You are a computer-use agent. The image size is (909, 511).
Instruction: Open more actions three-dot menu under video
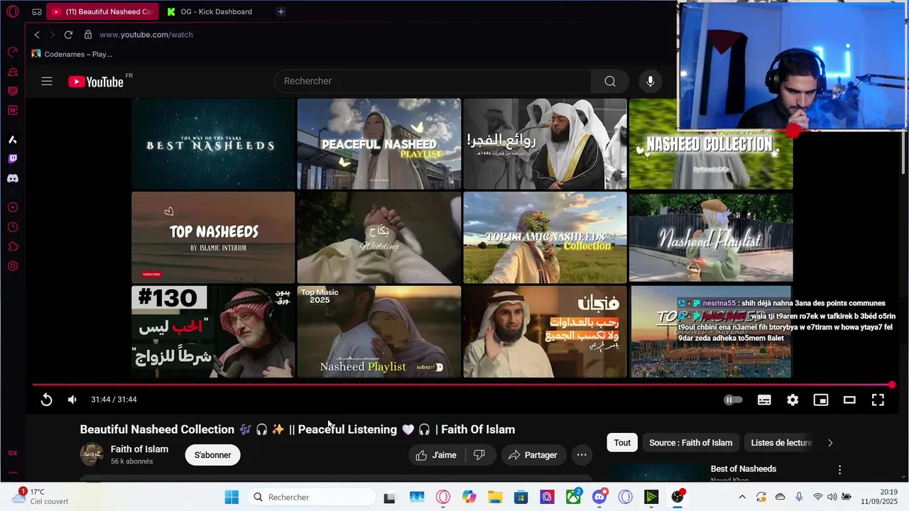[582, 455]
